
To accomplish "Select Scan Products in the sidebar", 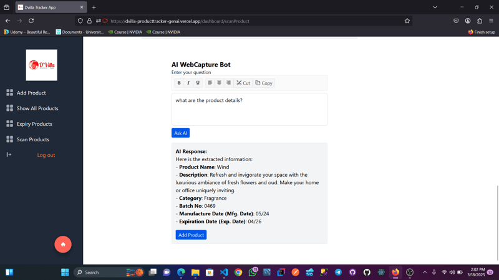I will click(x=33, y=139).
